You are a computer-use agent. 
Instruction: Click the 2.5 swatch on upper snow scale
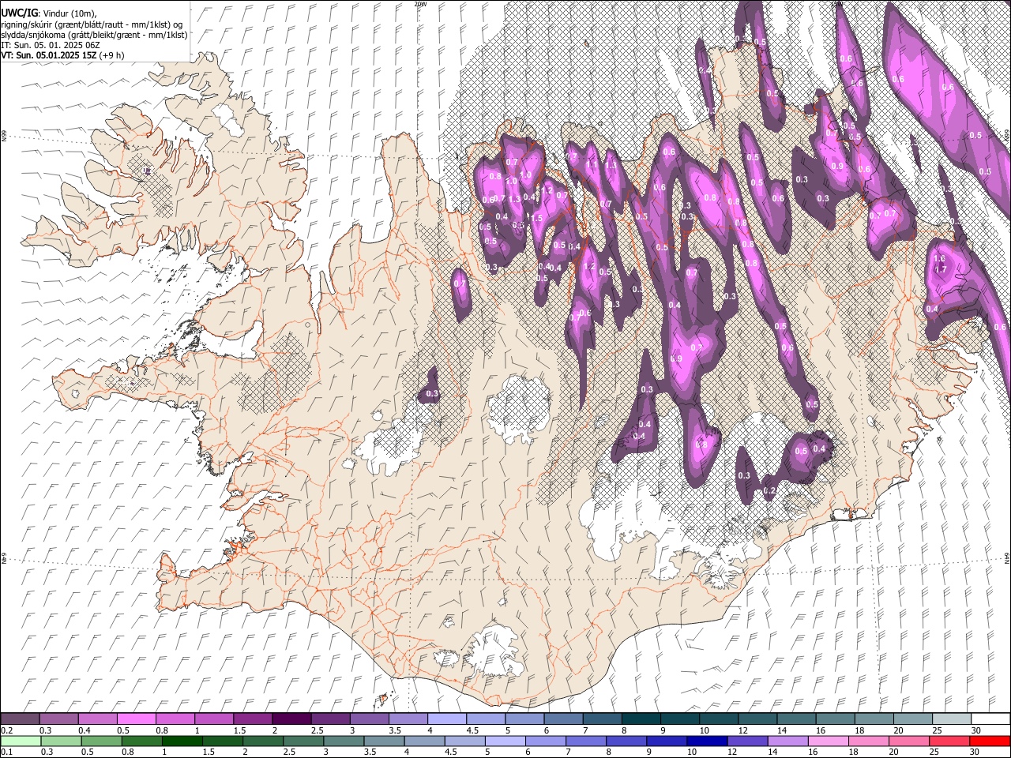tap(330, 719)
